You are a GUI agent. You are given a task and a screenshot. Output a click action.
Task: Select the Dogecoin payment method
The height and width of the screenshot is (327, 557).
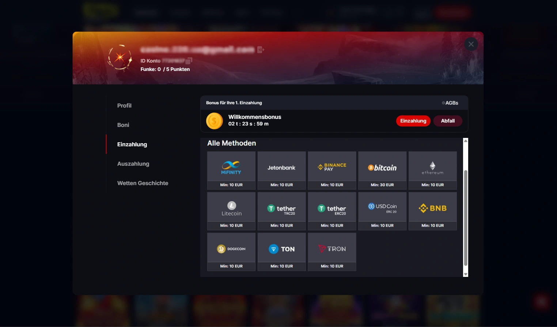tap(231, 252)
